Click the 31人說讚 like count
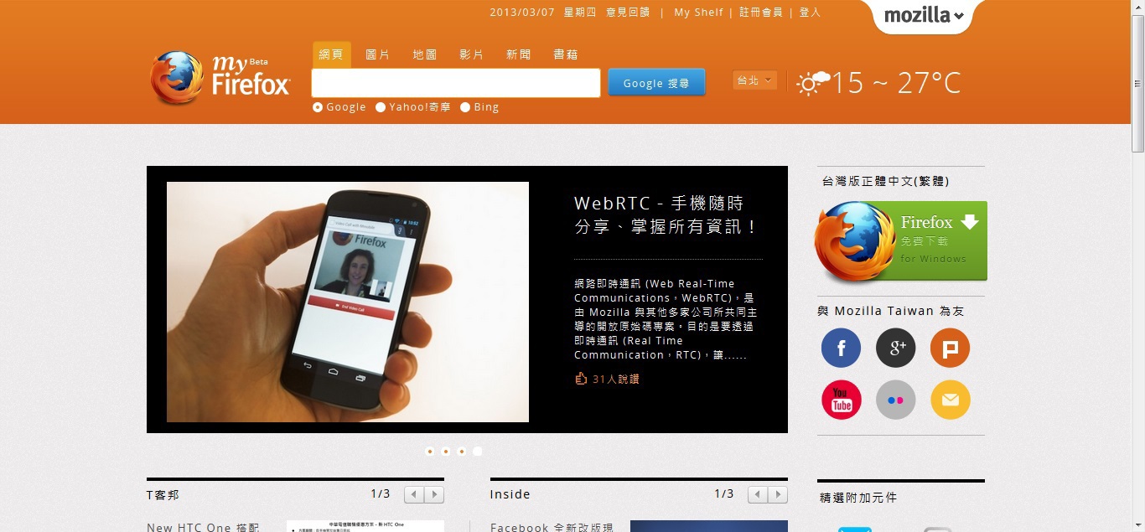 click(x=616, y=380)
